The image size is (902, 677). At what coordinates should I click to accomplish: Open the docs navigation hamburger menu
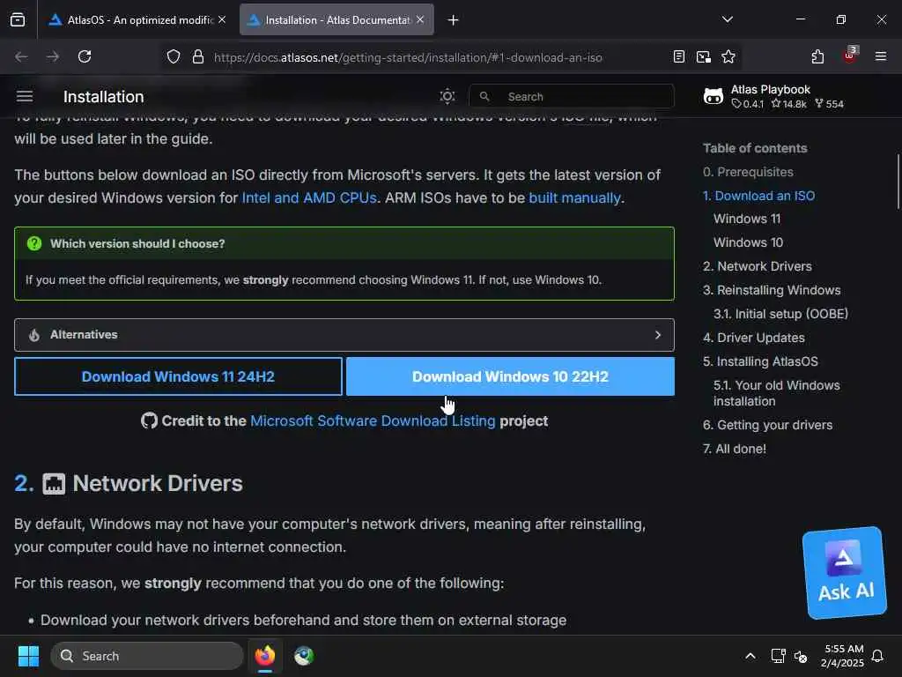(x=25, y=96)
